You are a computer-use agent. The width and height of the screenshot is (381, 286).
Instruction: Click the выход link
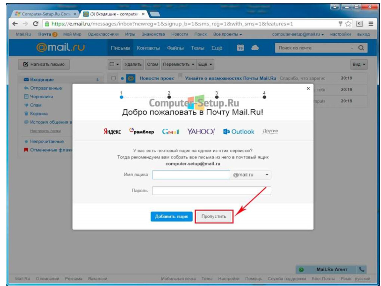click(363, 34)
